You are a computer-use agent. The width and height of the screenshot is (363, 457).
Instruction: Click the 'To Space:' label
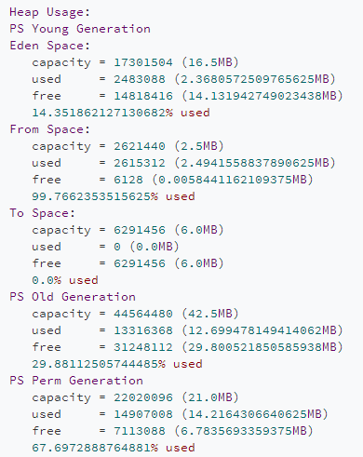42,213
